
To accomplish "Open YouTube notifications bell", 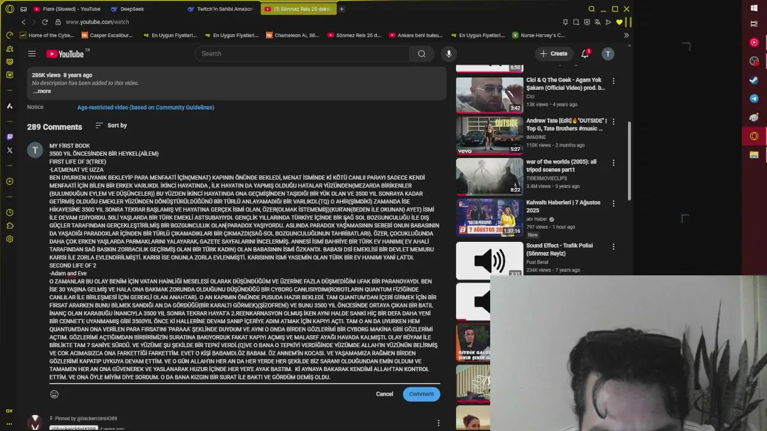I will point(585,54).
